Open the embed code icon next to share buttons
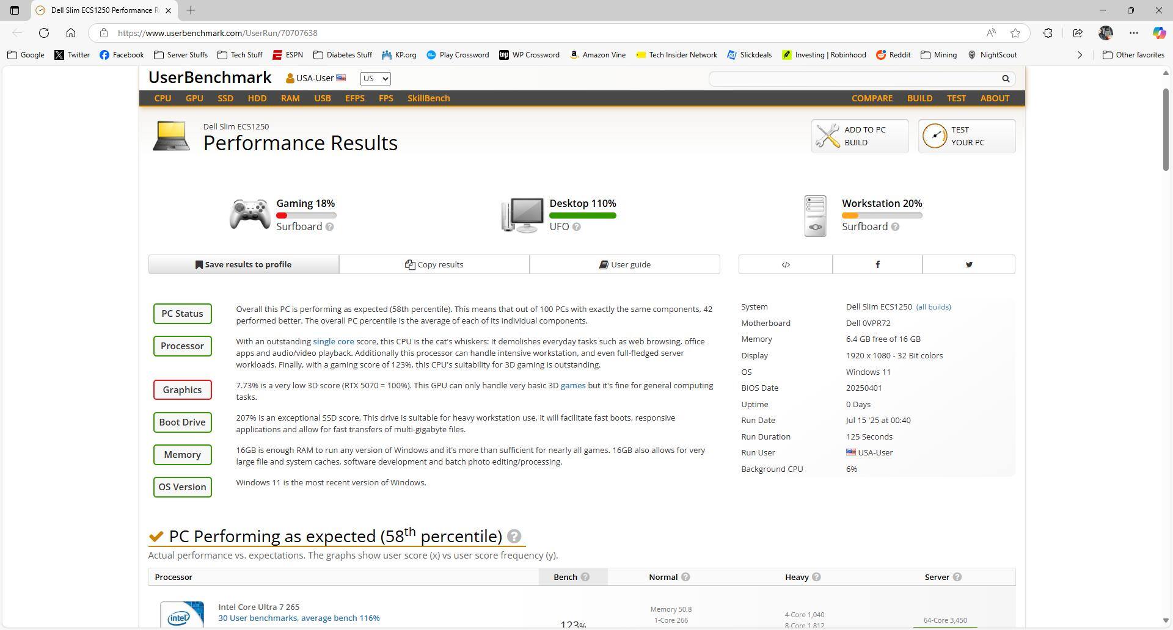Screen dimensions: 1173x630 (784, 264)
